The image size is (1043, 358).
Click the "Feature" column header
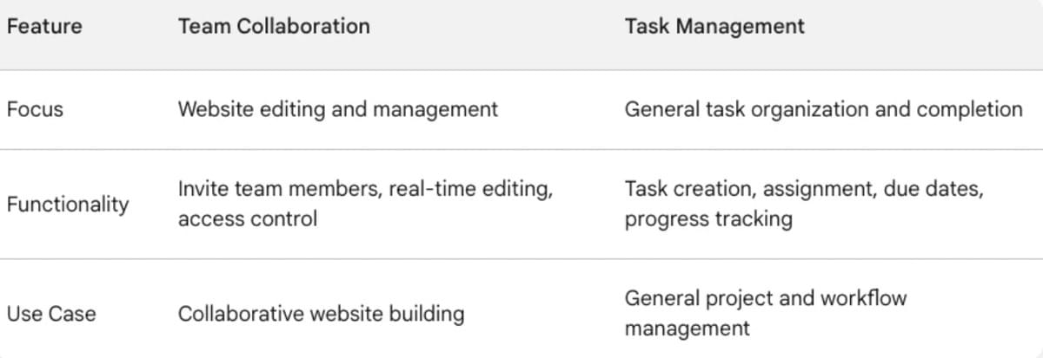coord(44,26)
